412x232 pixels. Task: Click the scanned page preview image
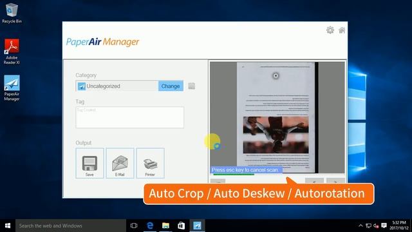[x=277, y=117]
